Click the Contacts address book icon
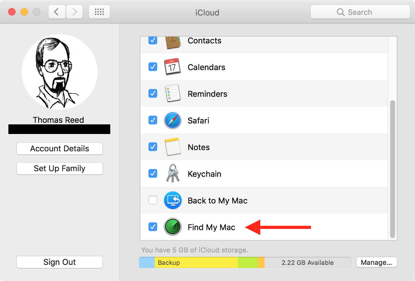The width and height of the screenshot is (415, 281). (x=172, y=42)
